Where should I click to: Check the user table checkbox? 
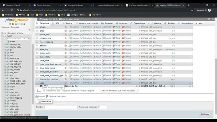pos(37,83)
